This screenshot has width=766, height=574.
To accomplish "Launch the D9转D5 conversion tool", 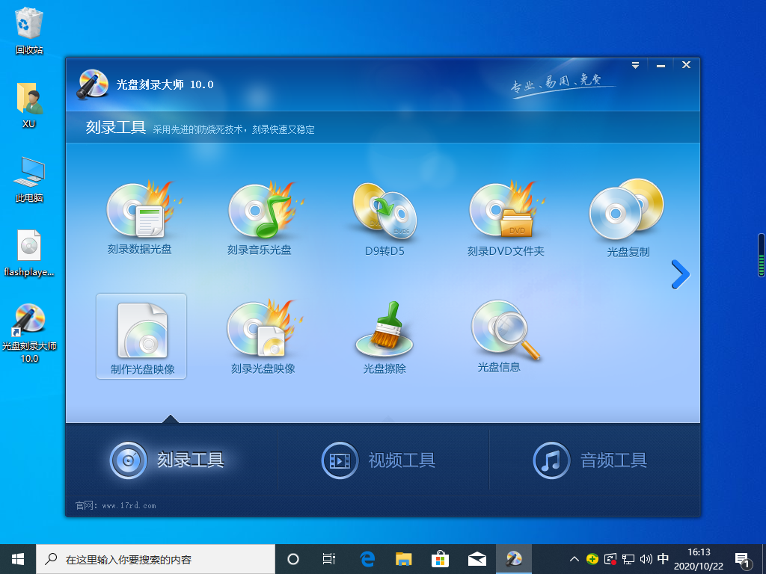I will [x=384, y=217].
